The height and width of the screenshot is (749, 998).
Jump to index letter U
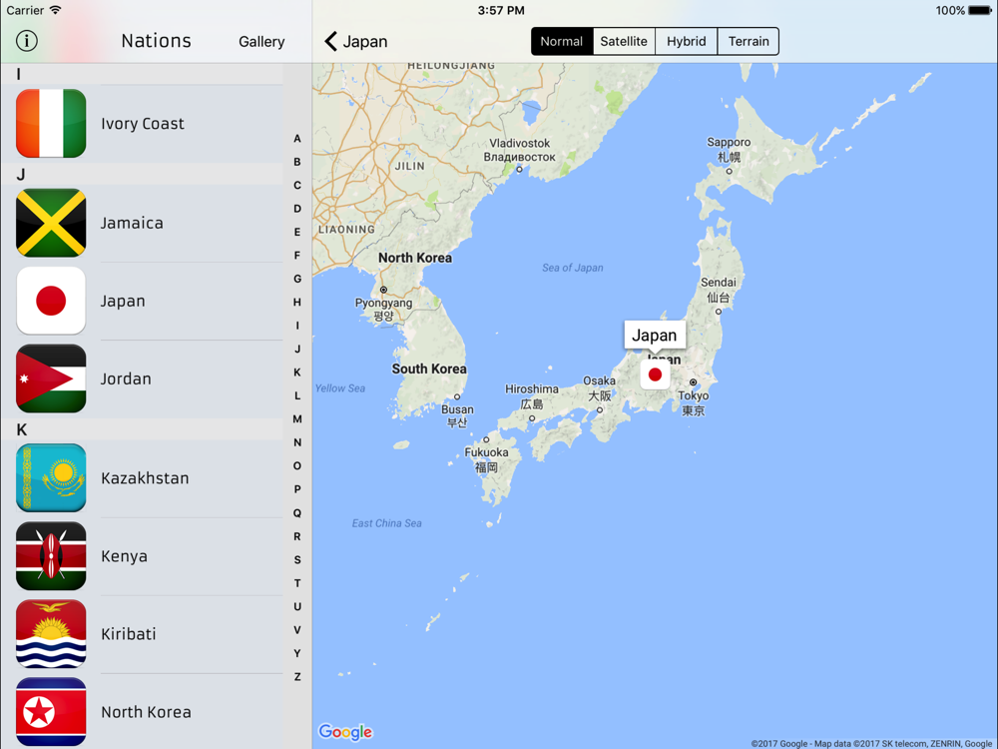pyautogui.click(x=297, y=607)
